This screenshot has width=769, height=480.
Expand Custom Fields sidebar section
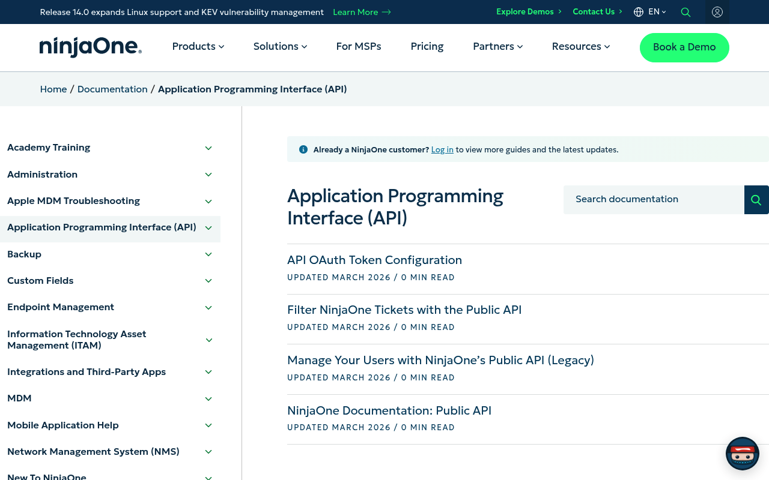[x=208, y=281]
